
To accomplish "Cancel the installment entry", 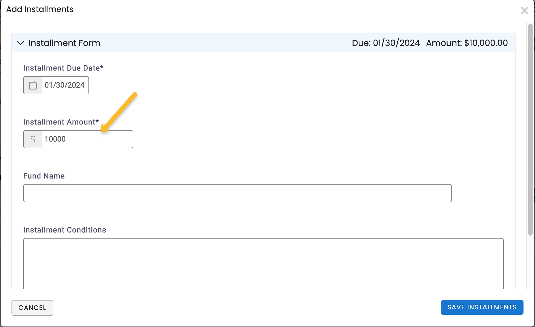I will tap(32, 308).
